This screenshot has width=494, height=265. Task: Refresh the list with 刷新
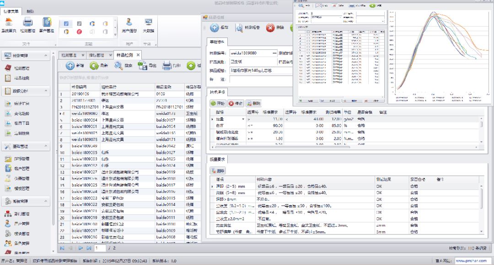[99, 65]
